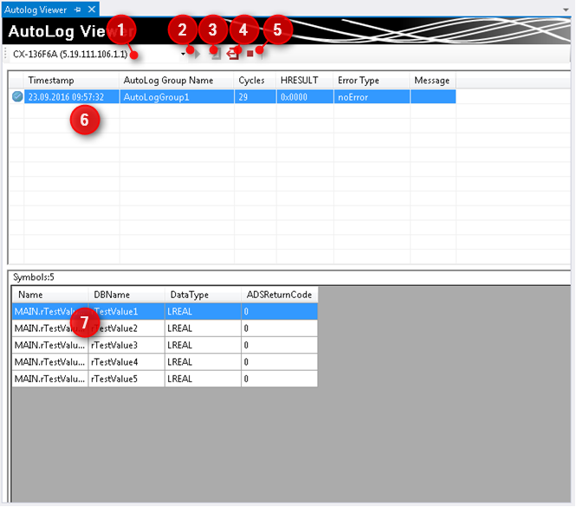This screenshot has height=507, width=576.
Task: Click the Symbols:5 label
Action: click(34, 276)
